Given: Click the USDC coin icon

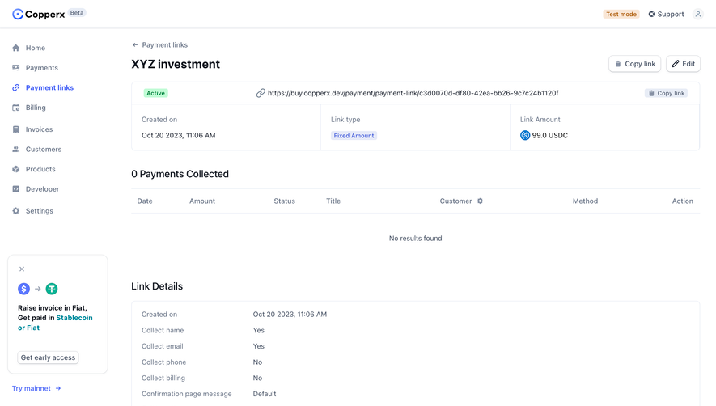Looking at the screenshot, I should [525, 135].
